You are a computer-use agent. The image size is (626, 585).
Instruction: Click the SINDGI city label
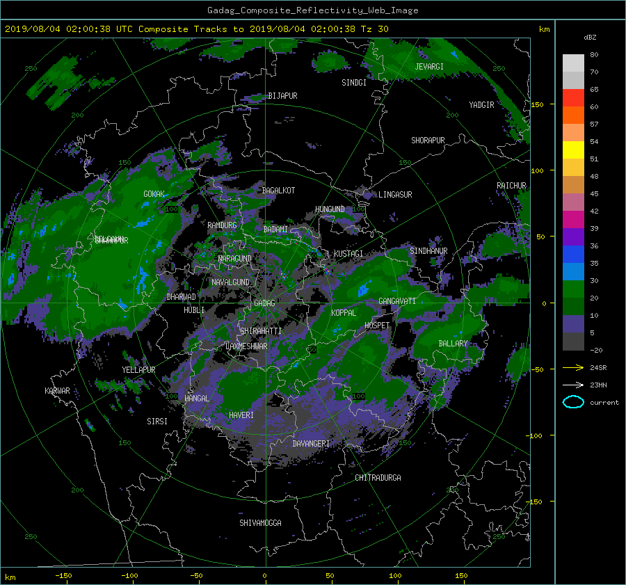354,83
